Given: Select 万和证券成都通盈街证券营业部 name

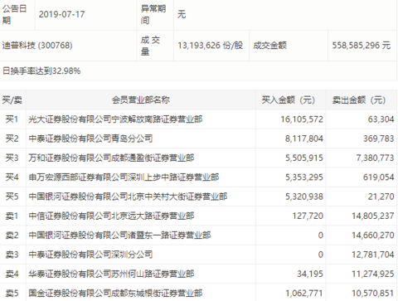Looking at the screenshot, I should click(x=111, y=158).
